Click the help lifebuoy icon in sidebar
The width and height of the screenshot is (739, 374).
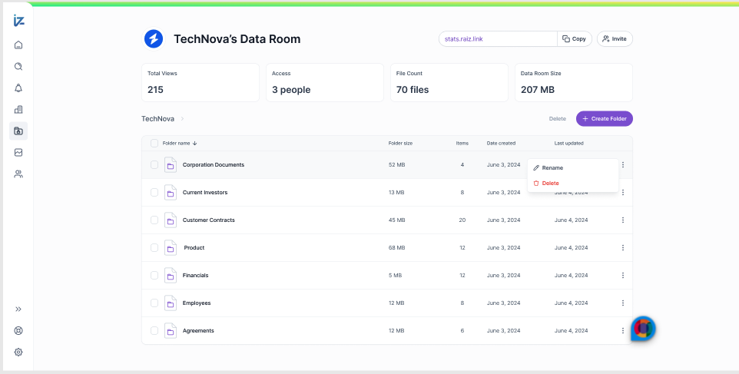18,330
